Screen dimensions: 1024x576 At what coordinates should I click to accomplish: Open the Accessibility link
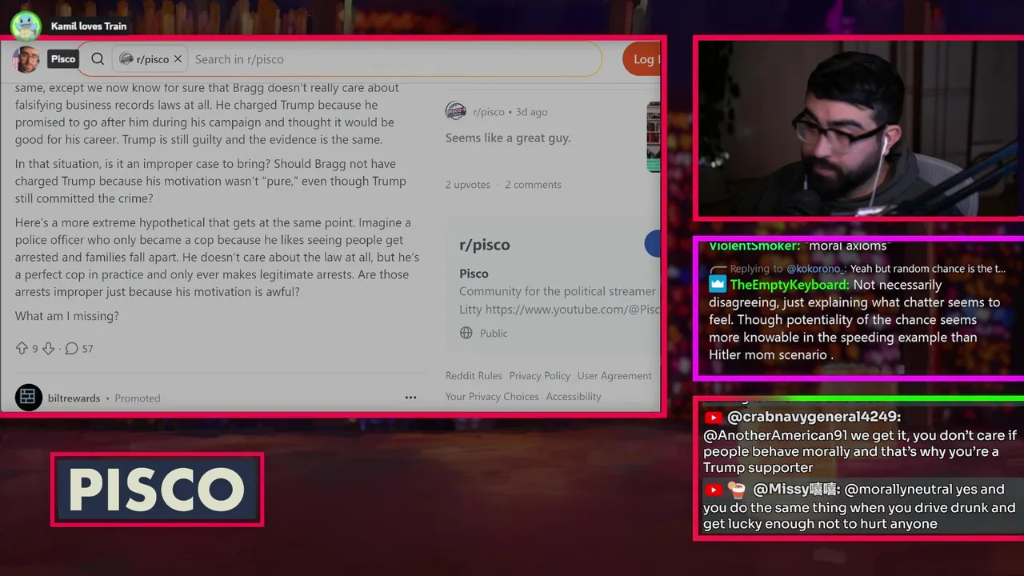[574, 397]
